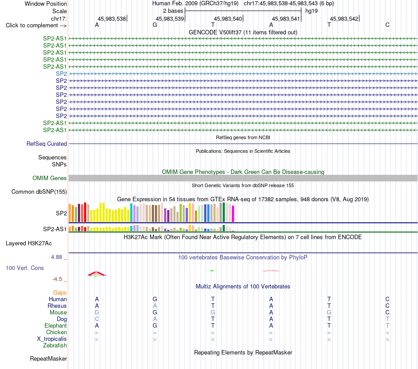Click the 'hg19' label beside the scale bar

tap(312, 11)
